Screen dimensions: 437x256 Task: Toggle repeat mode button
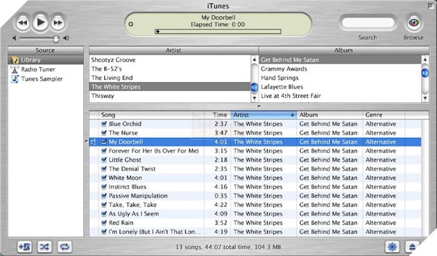coord(65,247)
